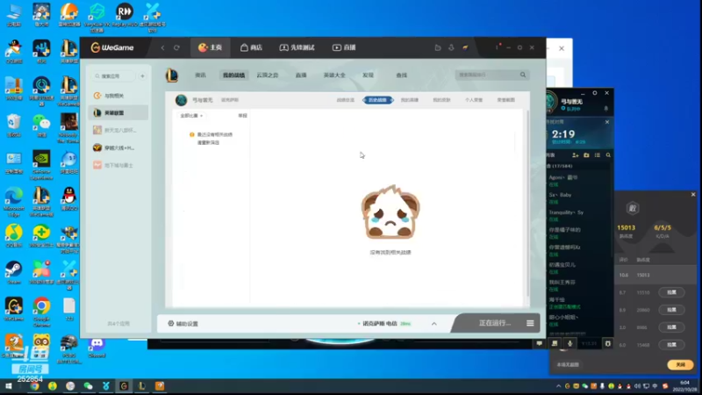The height and width of the screenshot is (395, 702).
Task: Close the queue timer showing 2:19
Action: [607, 122]
